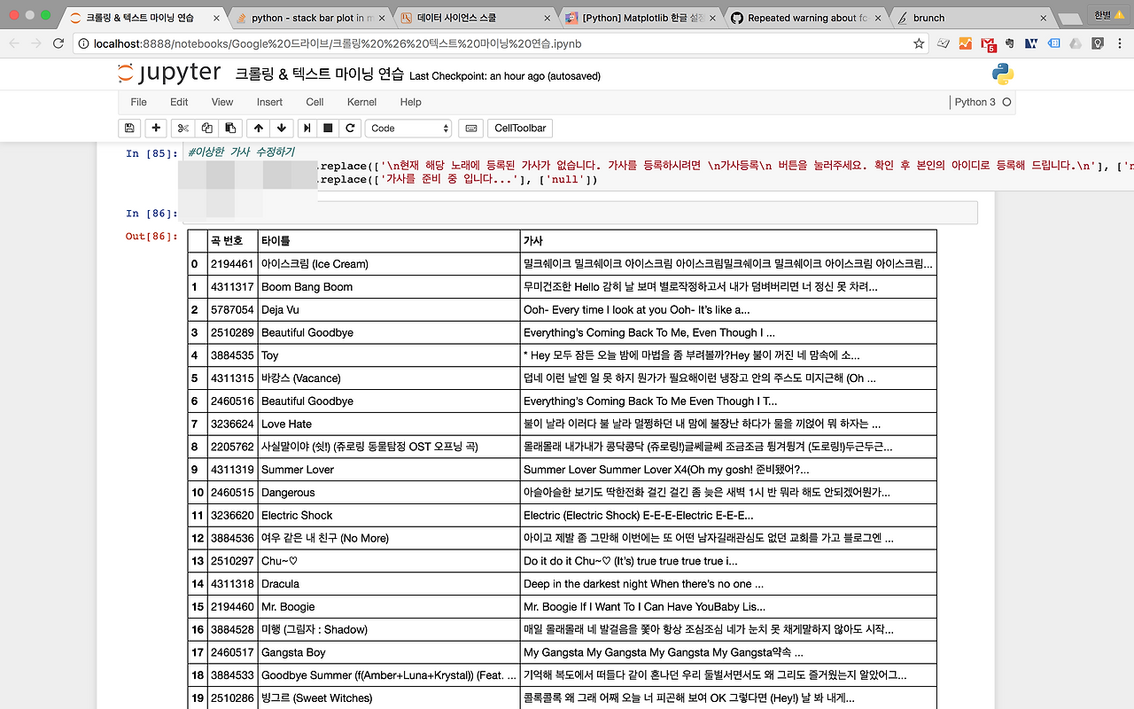
Task: Open the File menu
Action: point(138,102)
